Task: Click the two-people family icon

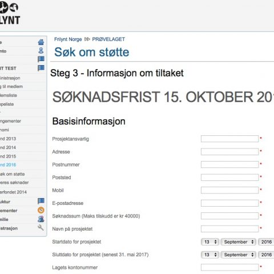Action: click(41, 219)
